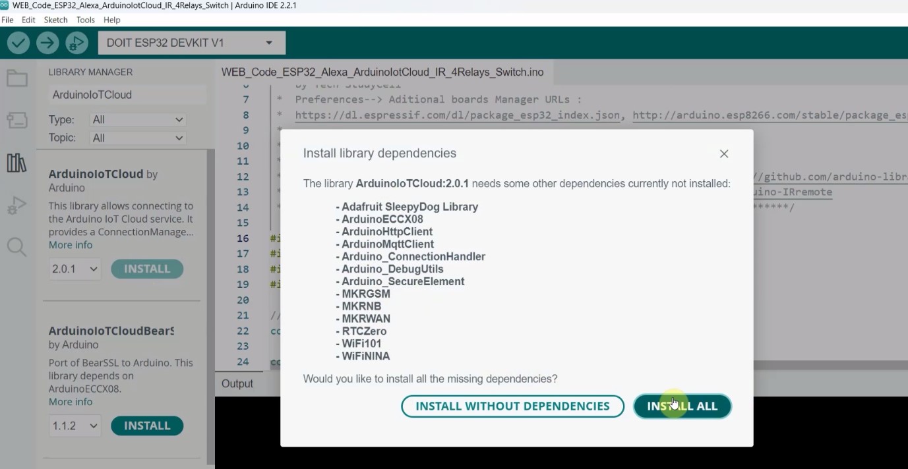Screen dimensions: 908x469
Task: Expand version 2.0.1 dropdown for ArduinoIoTCloud
Action: tap(75, 269)
